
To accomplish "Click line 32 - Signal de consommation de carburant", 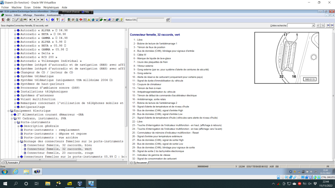I will [154, 159].
